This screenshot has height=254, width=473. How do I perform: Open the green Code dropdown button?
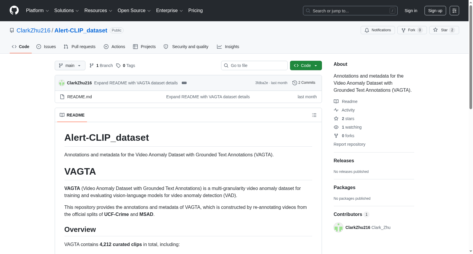coord(306,65)
